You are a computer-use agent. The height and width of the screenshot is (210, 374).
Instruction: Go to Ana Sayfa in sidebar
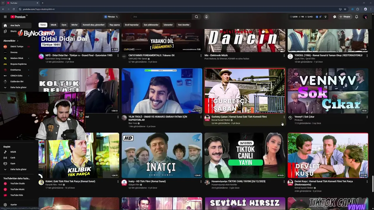[16, 25]
